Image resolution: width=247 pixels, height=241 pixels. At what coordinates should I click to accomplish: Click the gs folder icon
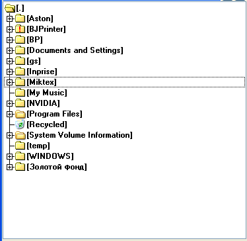[x=20, y=61]
